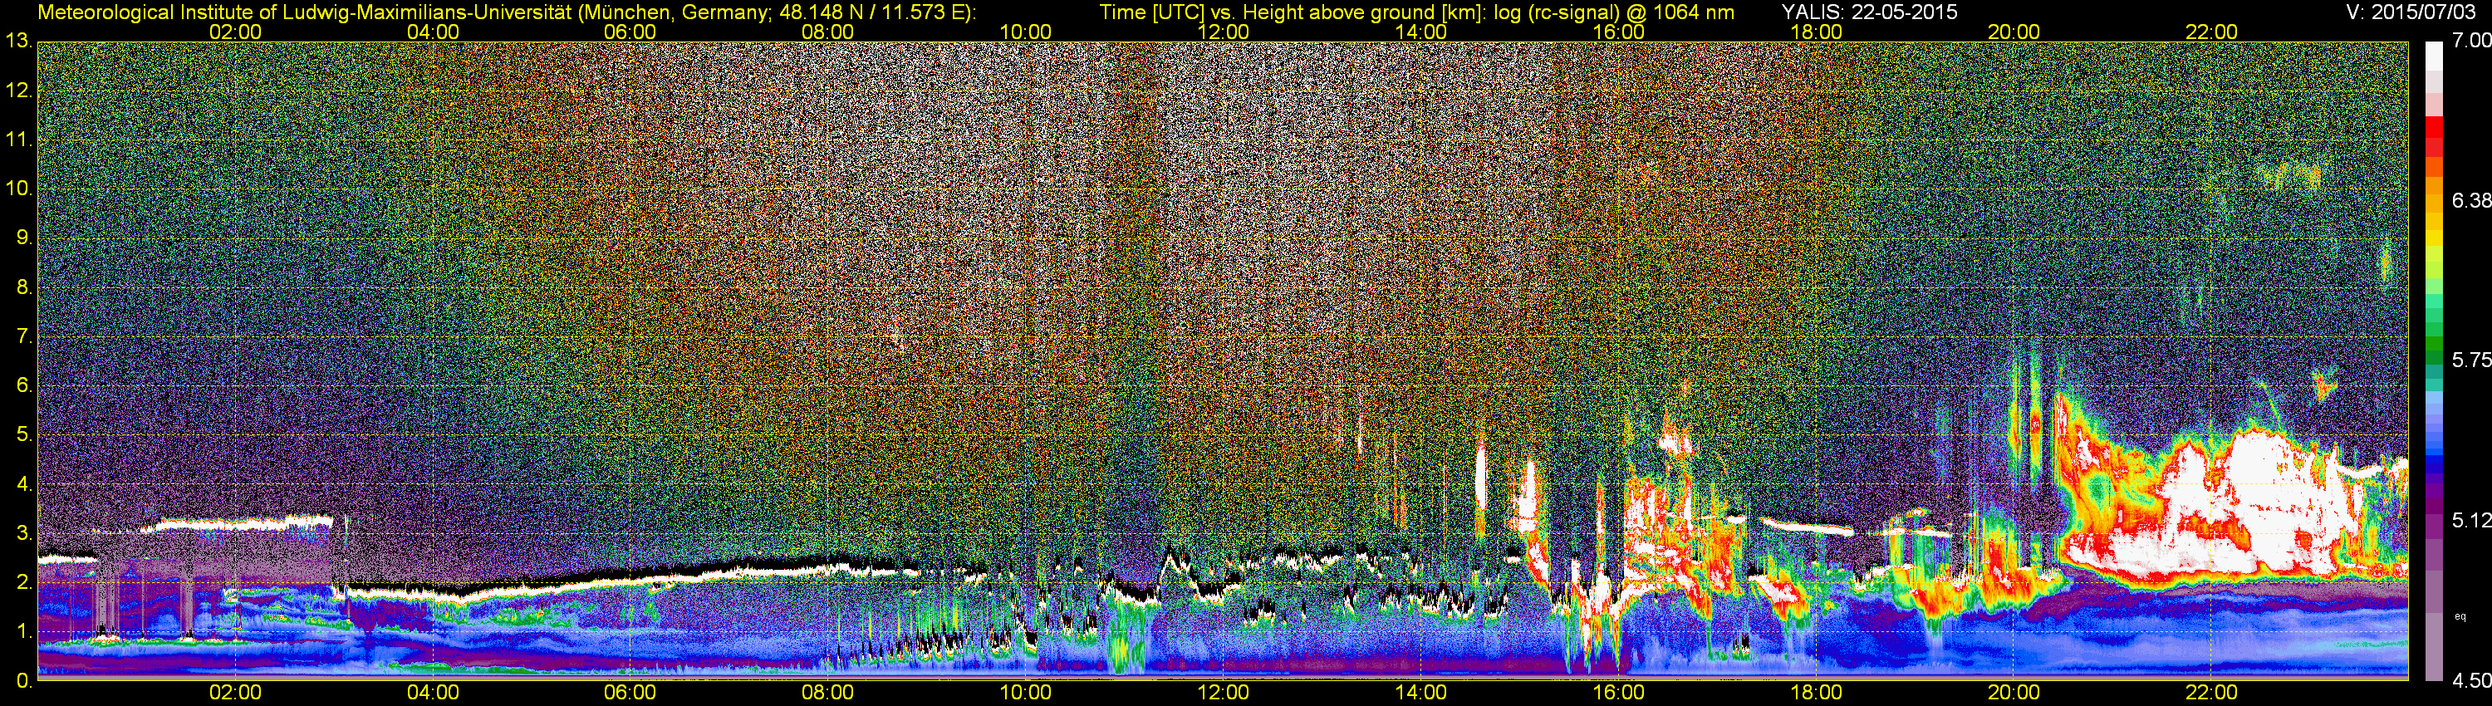Click the 22:00 label on the top time axis
The width and height of the screenshot is (2492, 706).
coord(2211,32)
